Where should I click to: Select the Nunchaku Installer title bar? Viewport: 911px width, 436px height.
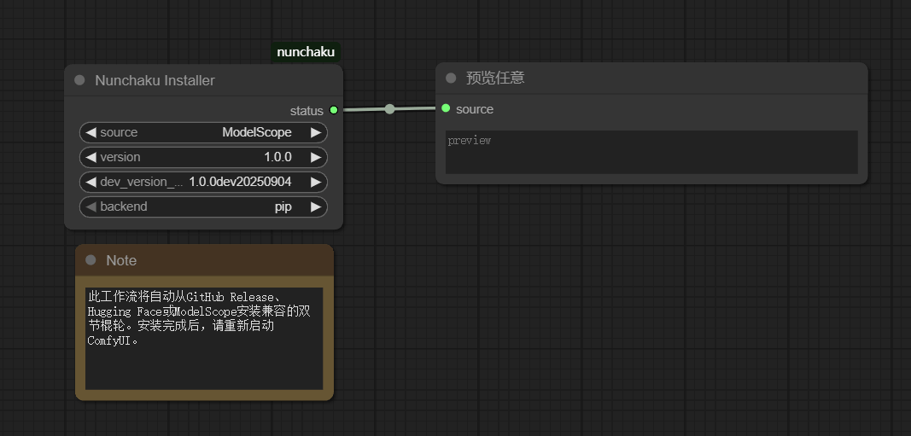click(x=203, y=80)
